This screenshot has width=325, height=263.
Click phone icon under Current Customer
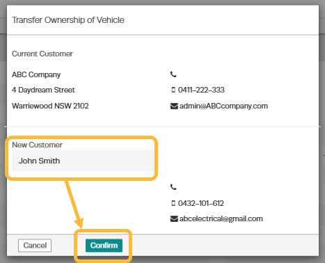[x=173, y=74]
